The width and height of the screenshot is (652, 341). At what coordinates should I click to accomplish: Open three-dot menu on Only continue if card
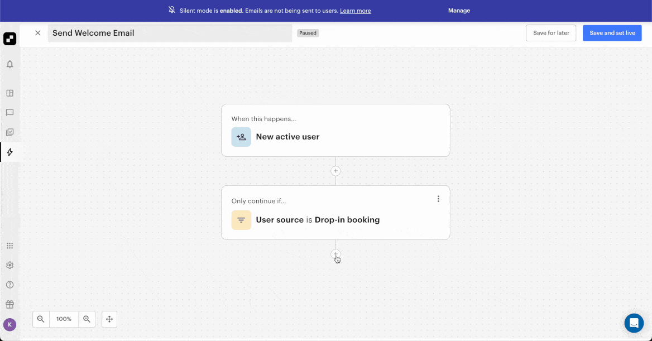click(438, 199)
